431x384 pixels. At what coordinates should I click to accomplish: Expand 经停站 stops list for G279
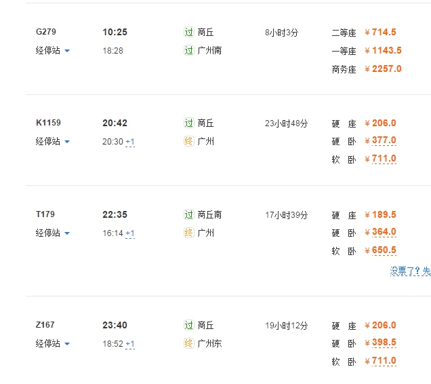(x=53, y=51)
